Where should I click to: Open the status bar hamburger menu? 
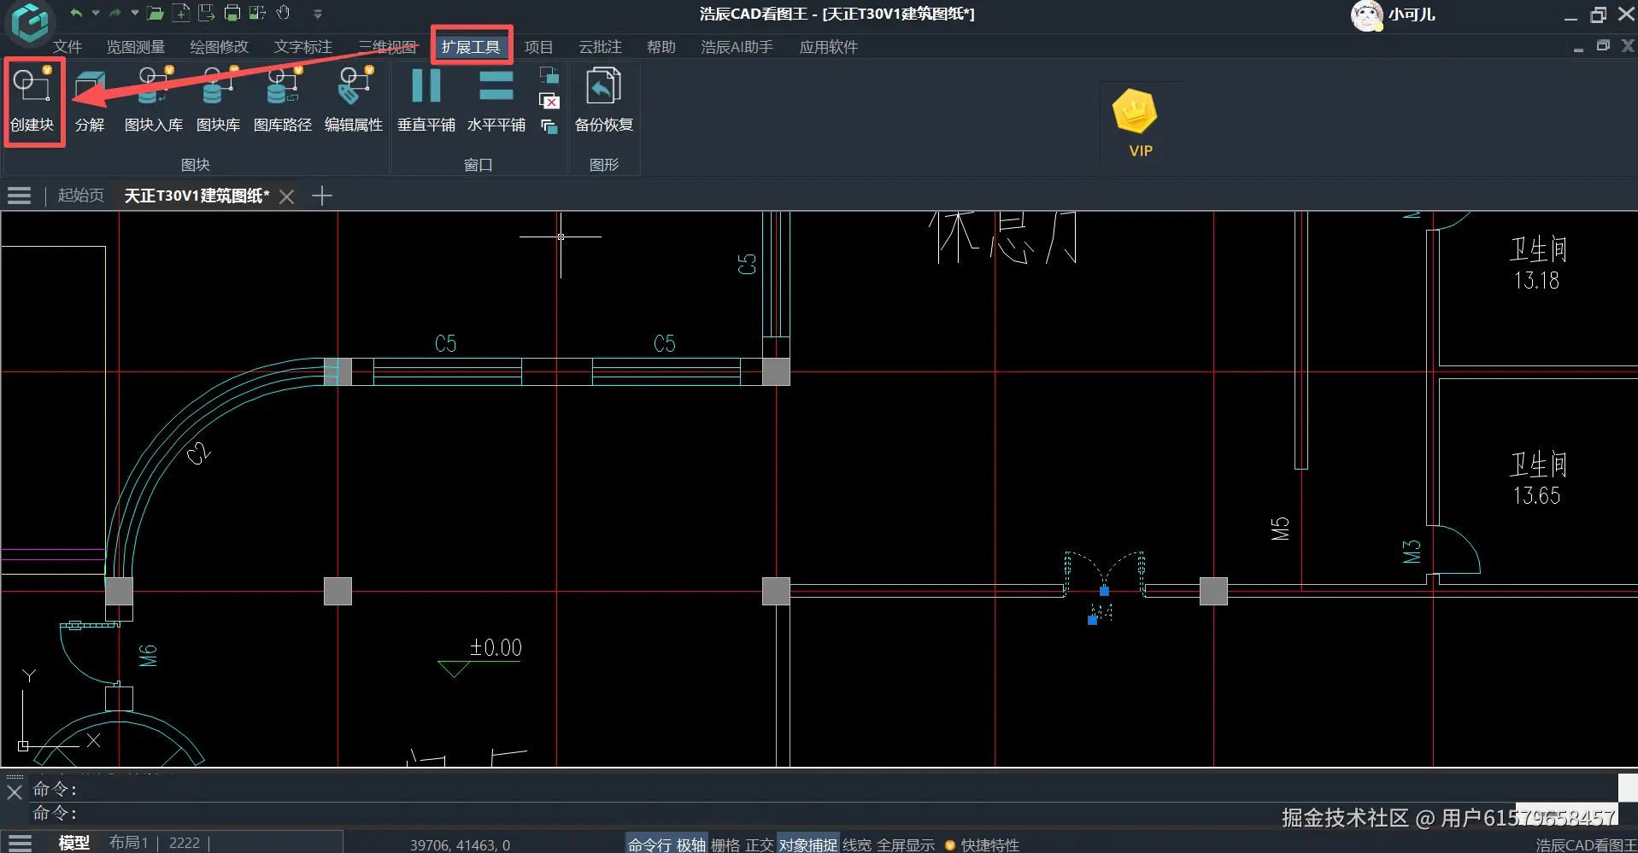[x=20, y=844]
